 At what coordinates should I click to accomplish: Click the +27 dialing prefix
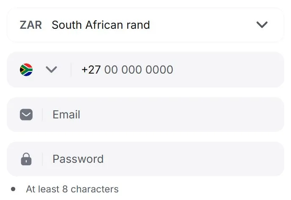coord(91,70)
